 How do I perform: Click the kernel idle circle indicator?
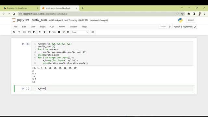(x=195, y=27)
